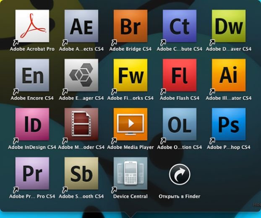Open Adobe Media Player
The image size is (261, 218).
[130, 124]
